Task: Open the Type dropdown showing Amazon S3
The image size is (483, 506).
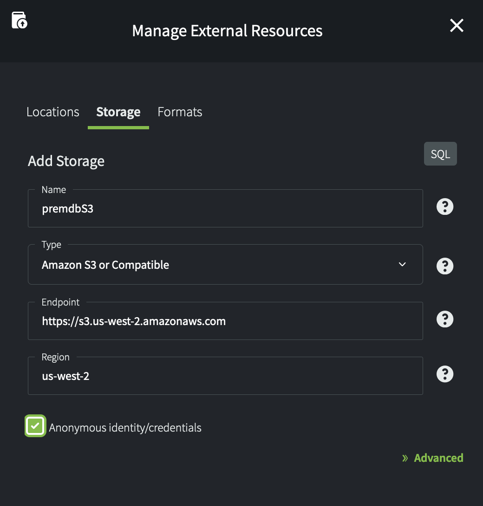Action: (225, 265)
